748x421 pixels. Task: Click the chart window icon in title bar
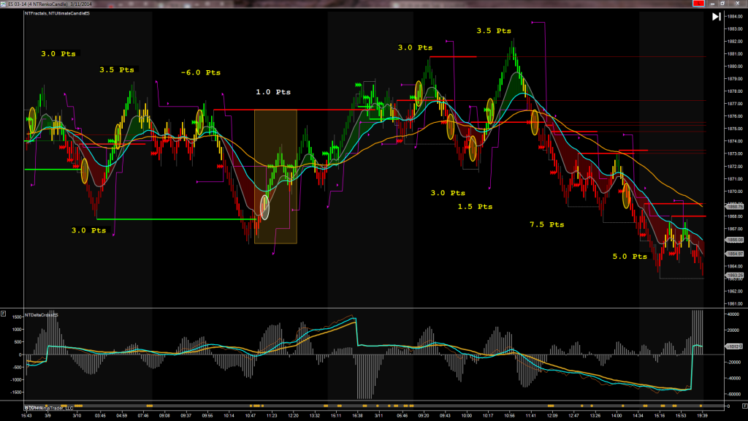click(x=4, y=4)
